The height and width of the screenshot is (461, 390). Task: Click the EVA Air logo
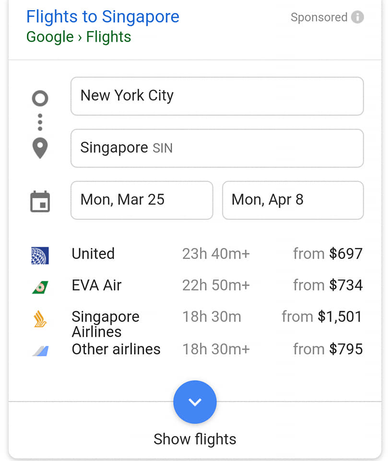click(40, 286)
